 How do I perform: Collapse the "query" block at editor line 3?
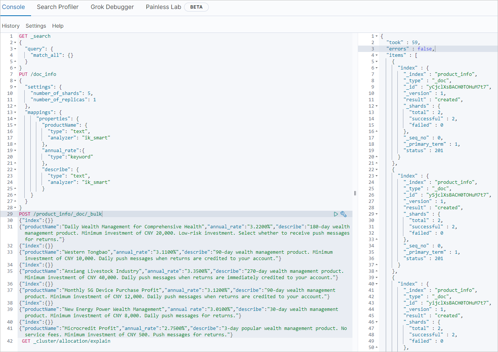pyautogui.click(x=15, y=49)
